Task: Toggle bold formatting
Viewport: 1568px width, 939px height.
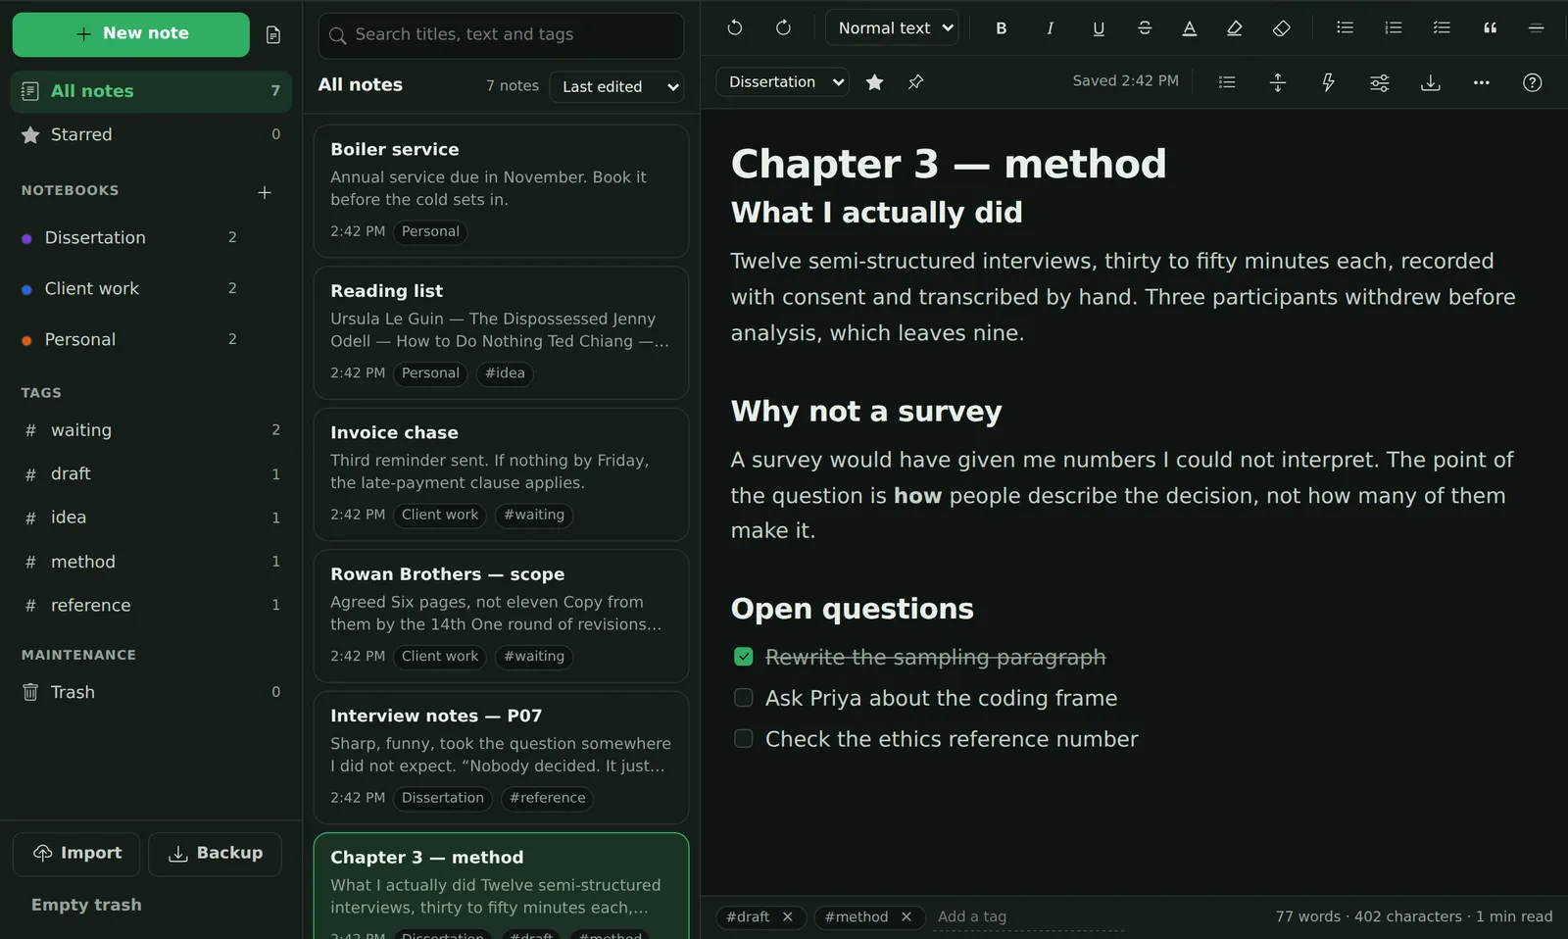Action: coord(1002,28)
